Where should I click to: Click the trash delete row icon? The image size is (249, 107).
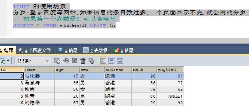pyautogui.click(x=83, y=61)
